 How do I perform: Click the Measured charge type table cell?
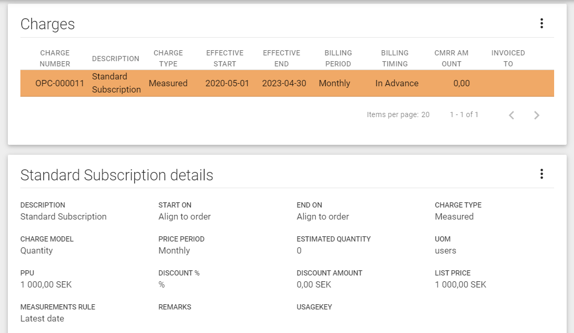(168, 84)
